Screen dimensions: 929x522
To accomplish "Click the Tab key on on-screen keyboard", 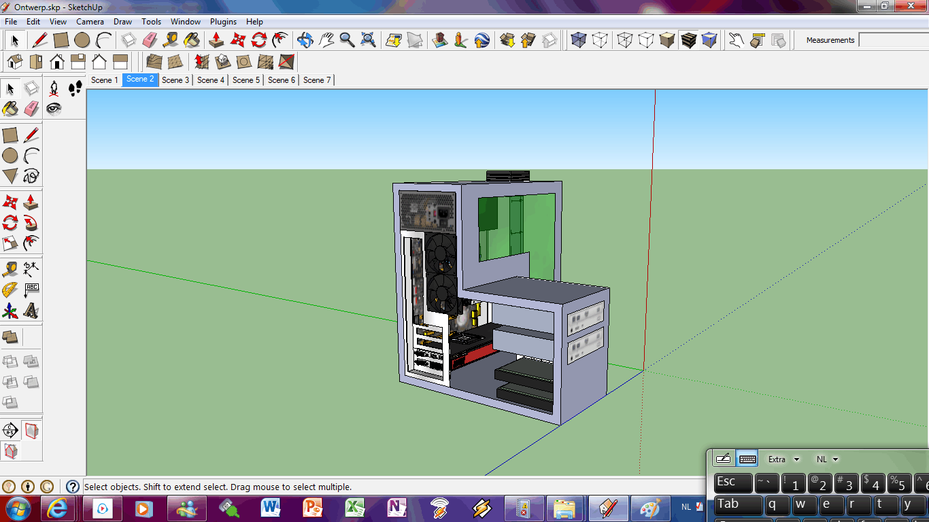I will pyautogui.click(x=739, y=505).
